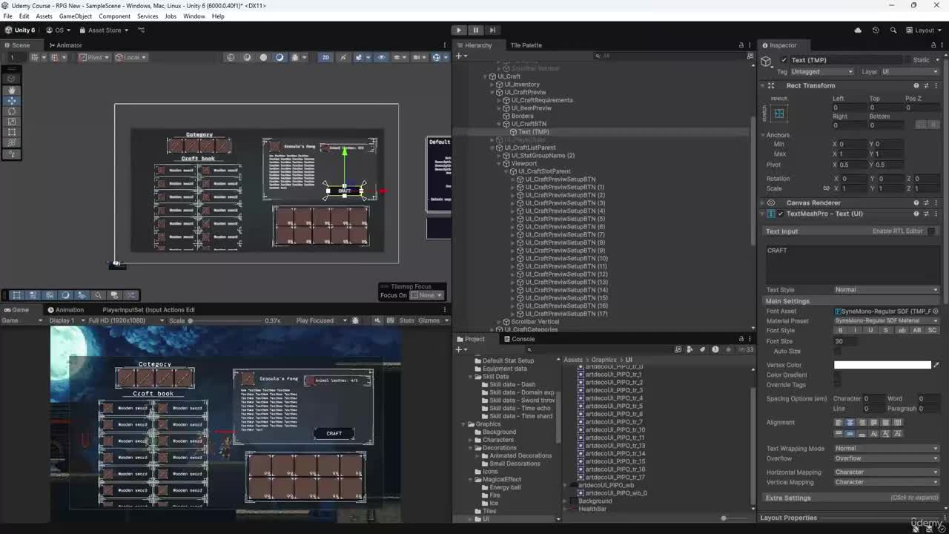Toggle the TextMeshPro component enabled checkbox
Viewport: 949px width, 534px height.
click(780, 214)
